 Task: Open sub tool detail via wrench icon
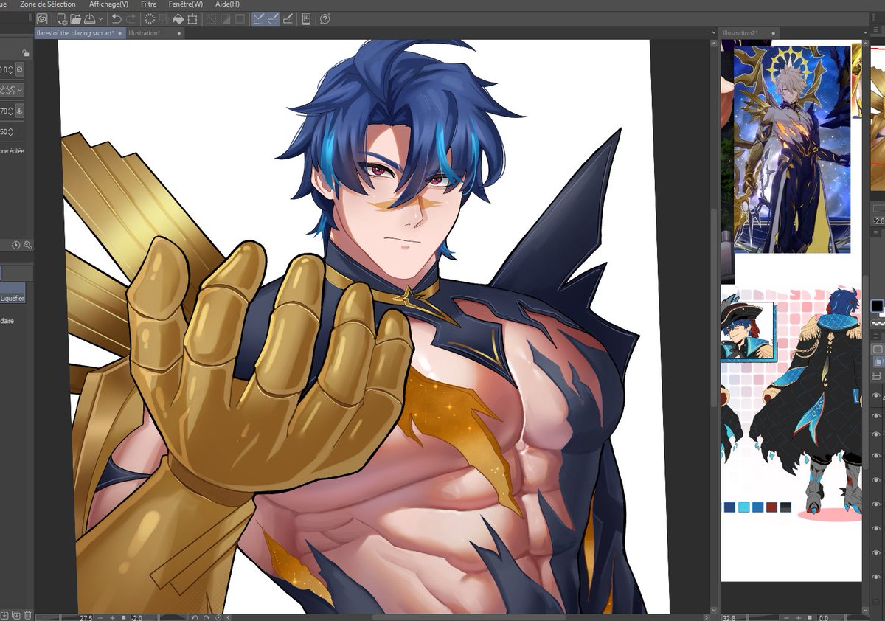[27, 245]
